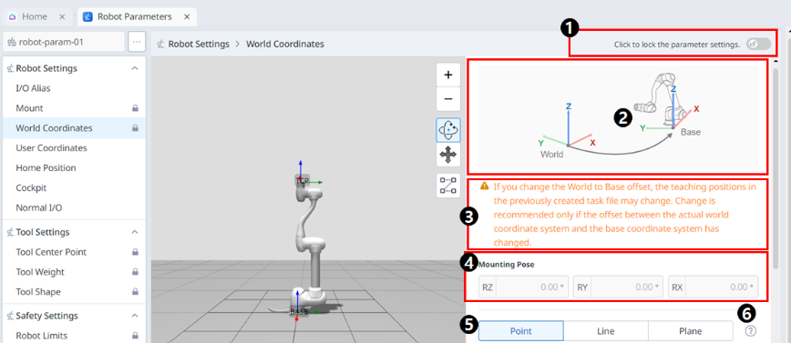Click the lock icon beside Robot Limits
The width and height of the screenshot is (791, 343).
(x=135, y=336)
